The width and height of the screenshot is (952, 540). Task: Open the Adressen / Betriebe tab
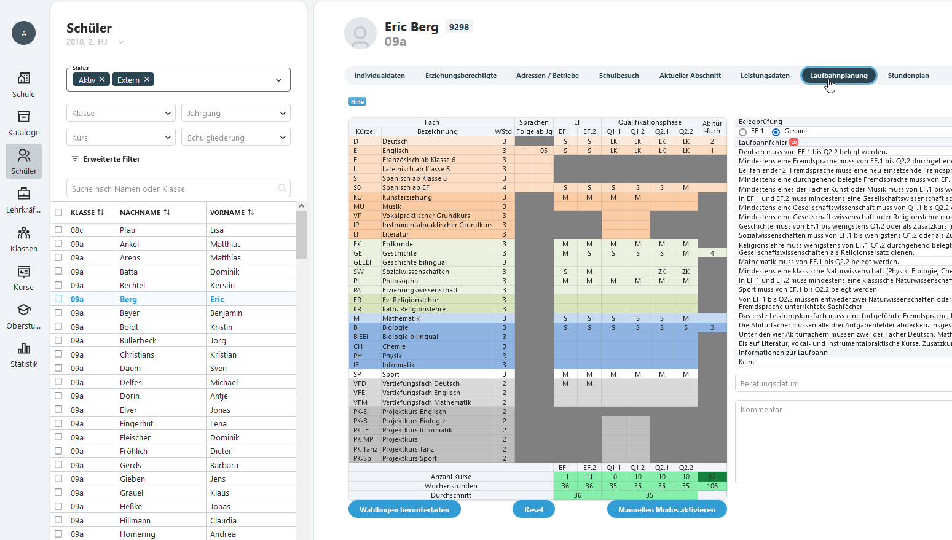pyautogui.click(x=548, y=76)
